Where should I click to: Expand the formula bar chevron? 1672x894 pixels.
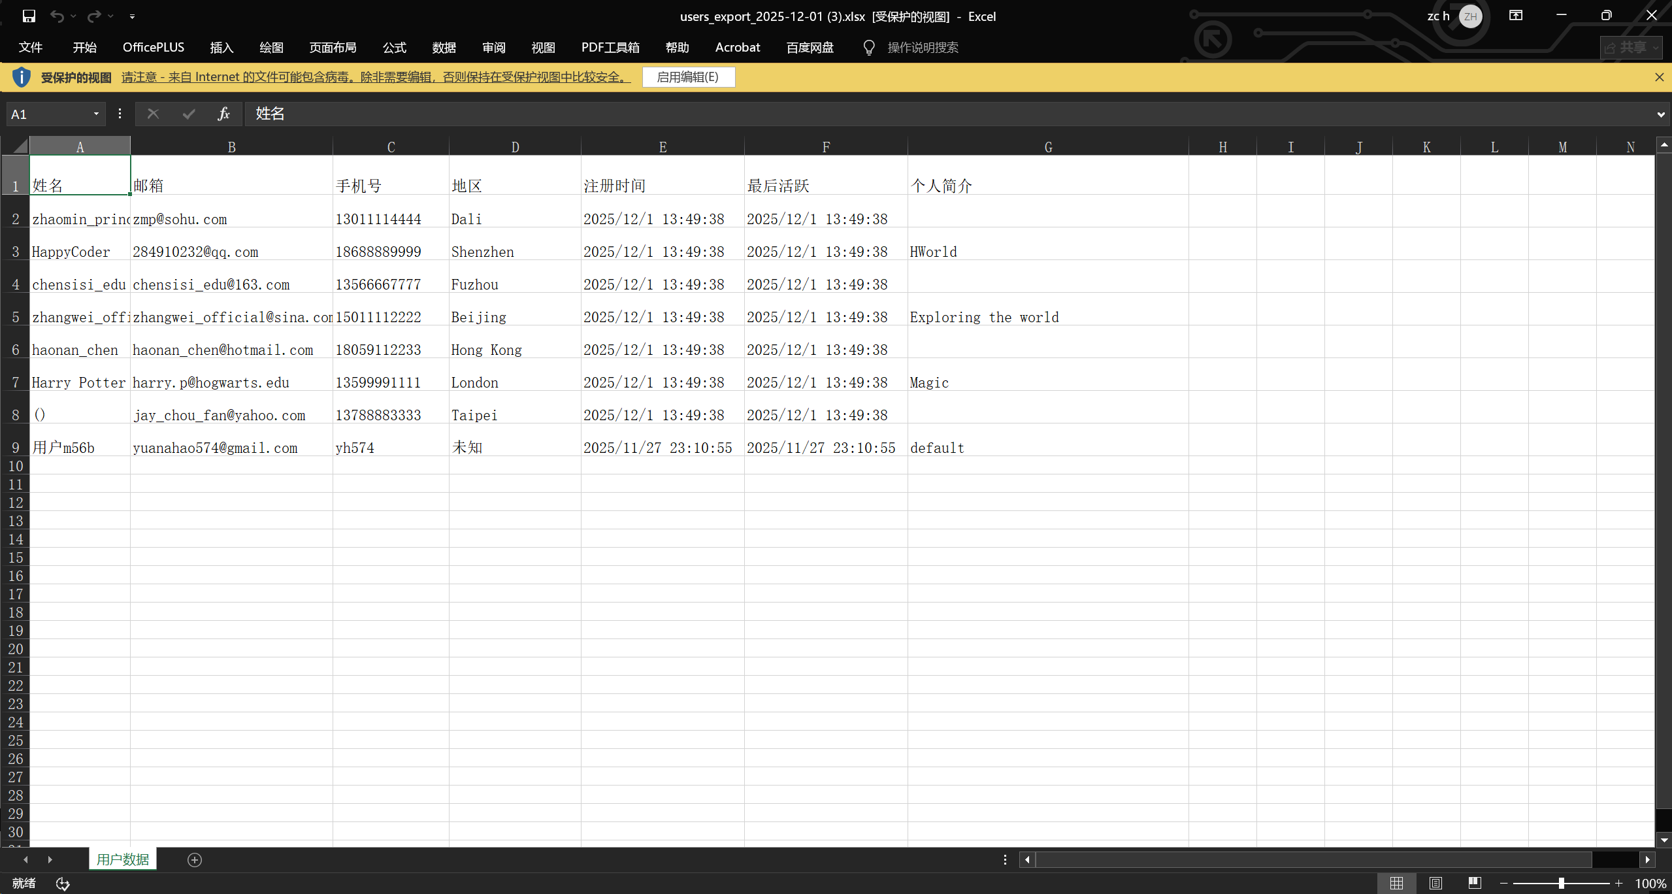tap(1660, 114)
